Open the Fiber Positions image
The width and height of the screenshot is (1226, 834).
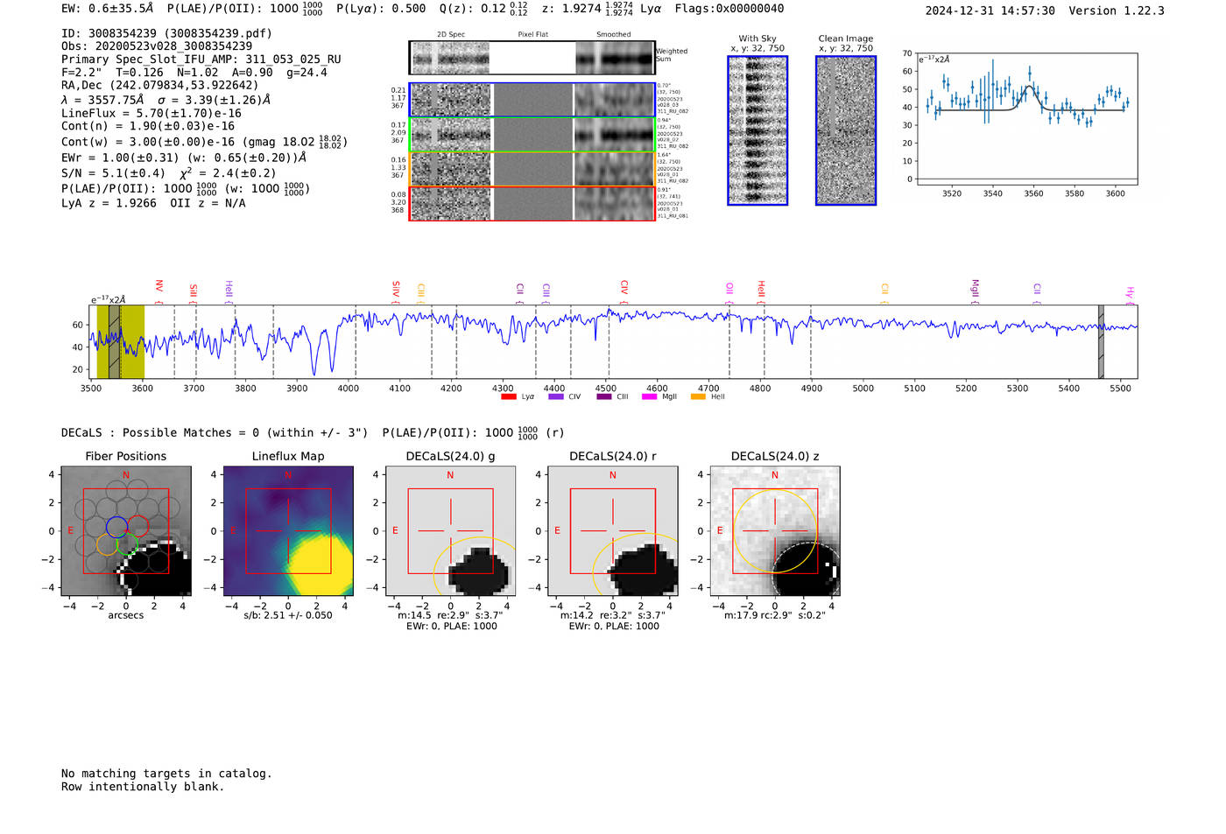(126, 531)
